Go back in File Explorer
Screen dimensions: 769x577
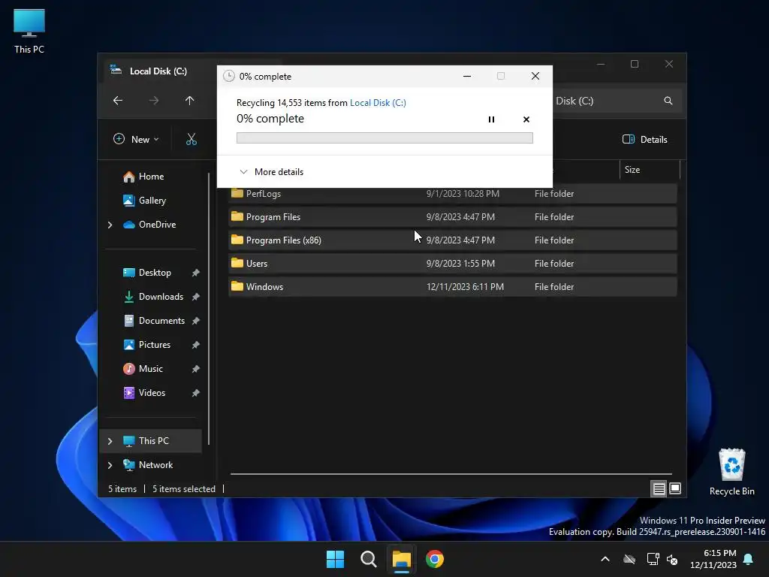pos(118,101)
